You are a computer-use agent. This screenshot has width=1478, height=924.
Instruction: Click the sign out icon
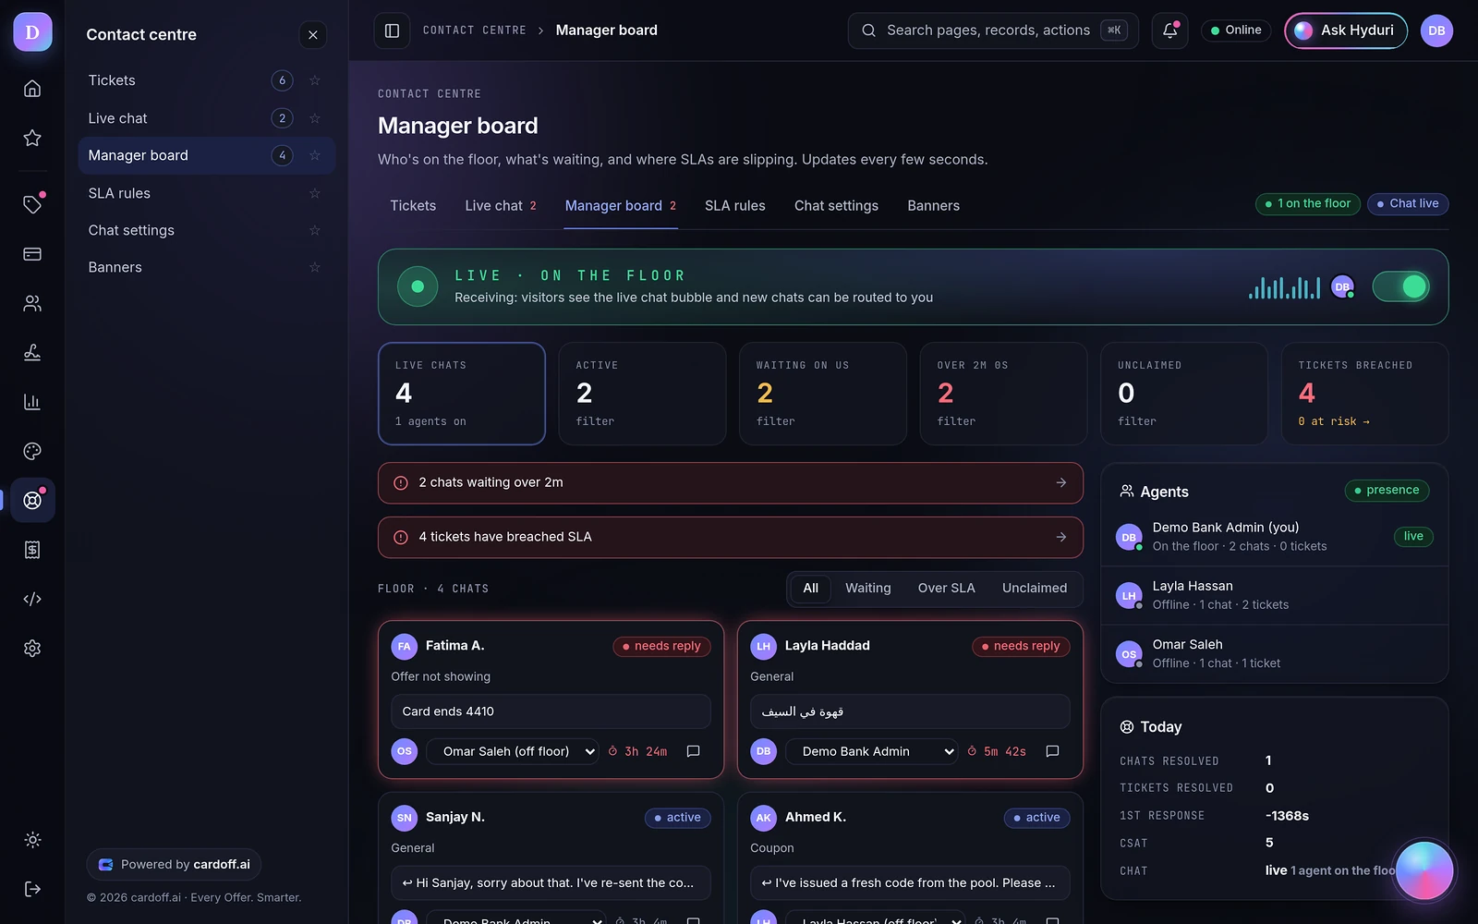(x=32, y=889)
